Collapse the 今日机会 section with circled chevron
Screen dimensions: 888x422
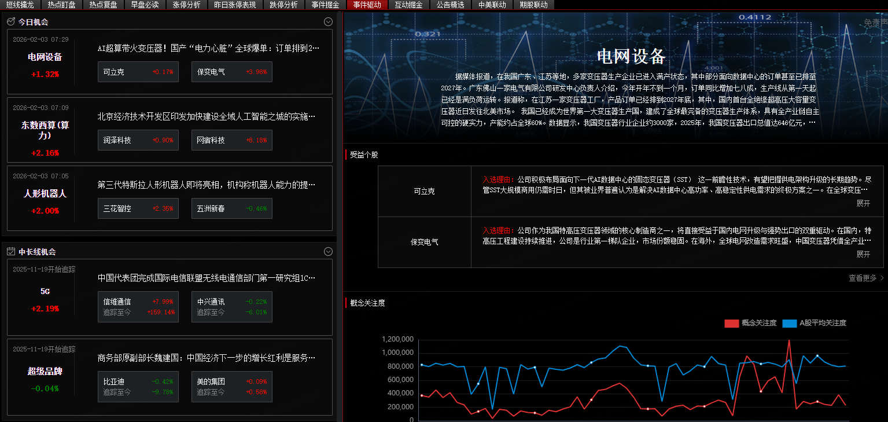(328, 22)
